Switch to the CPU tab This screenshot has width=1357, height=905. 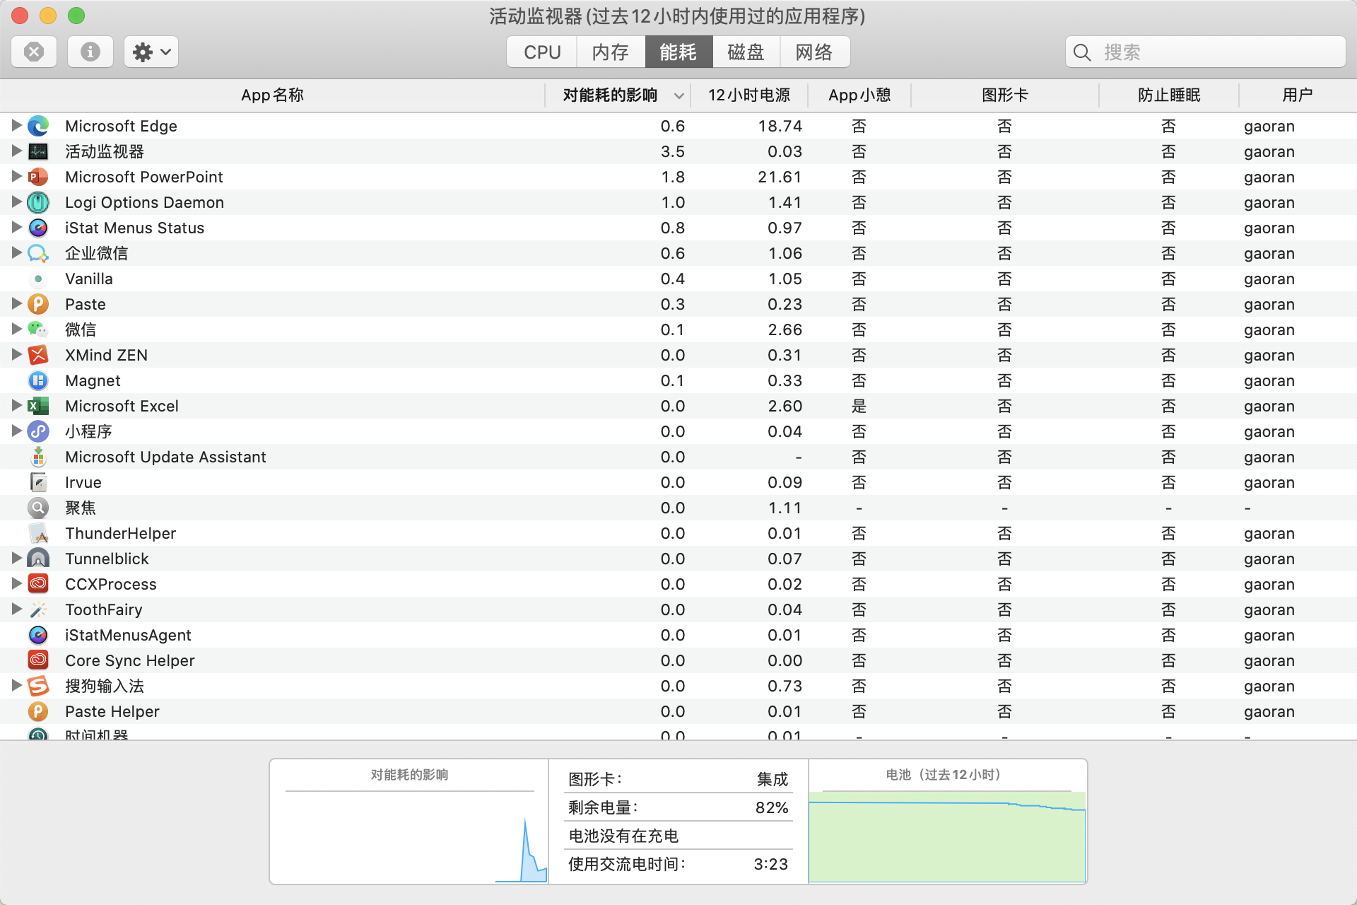coord(542,52)
